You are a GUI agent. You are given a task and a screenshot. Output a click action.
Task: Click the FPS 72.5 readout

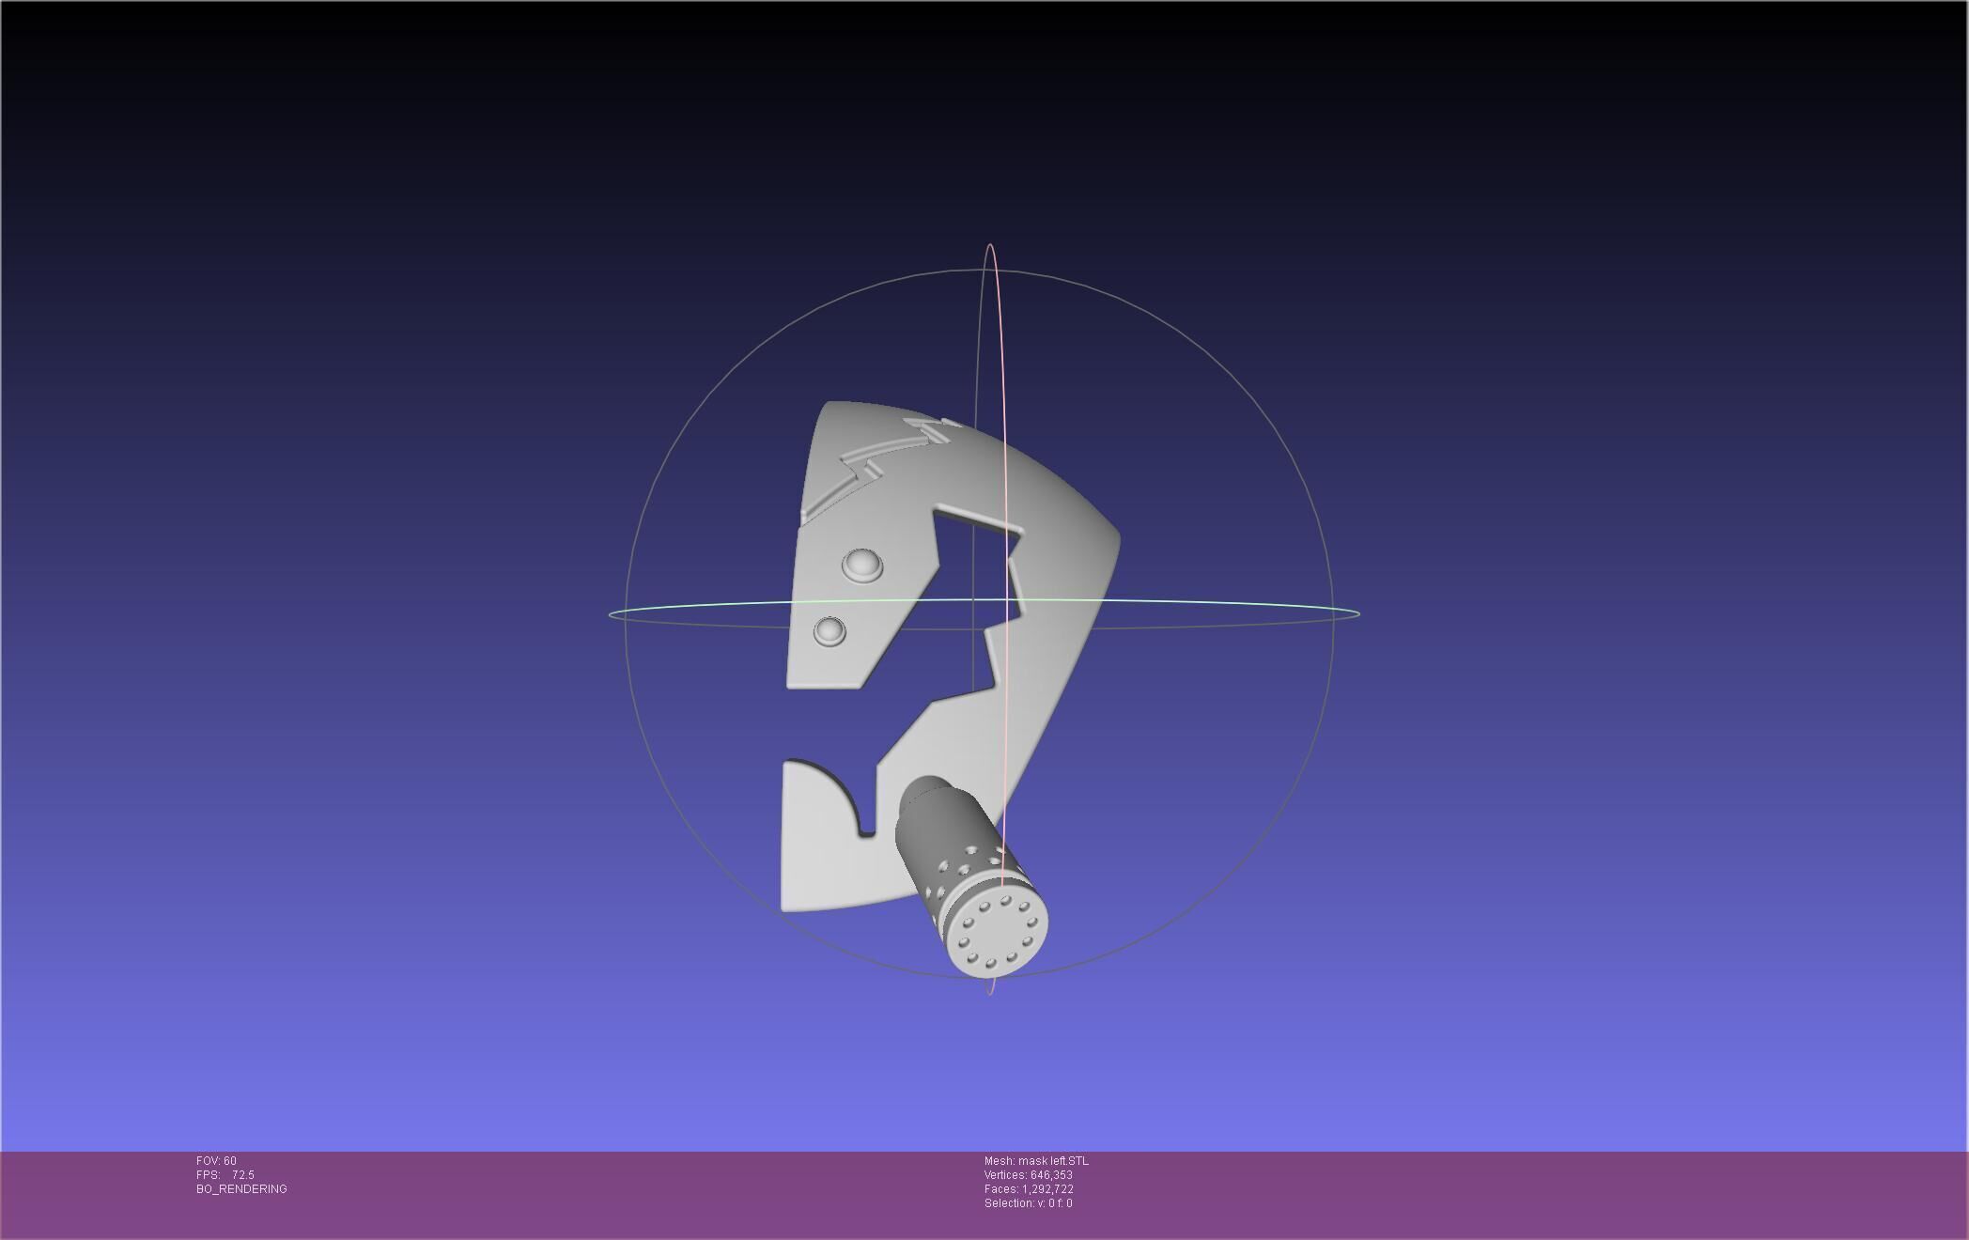tap(225, 1175)
